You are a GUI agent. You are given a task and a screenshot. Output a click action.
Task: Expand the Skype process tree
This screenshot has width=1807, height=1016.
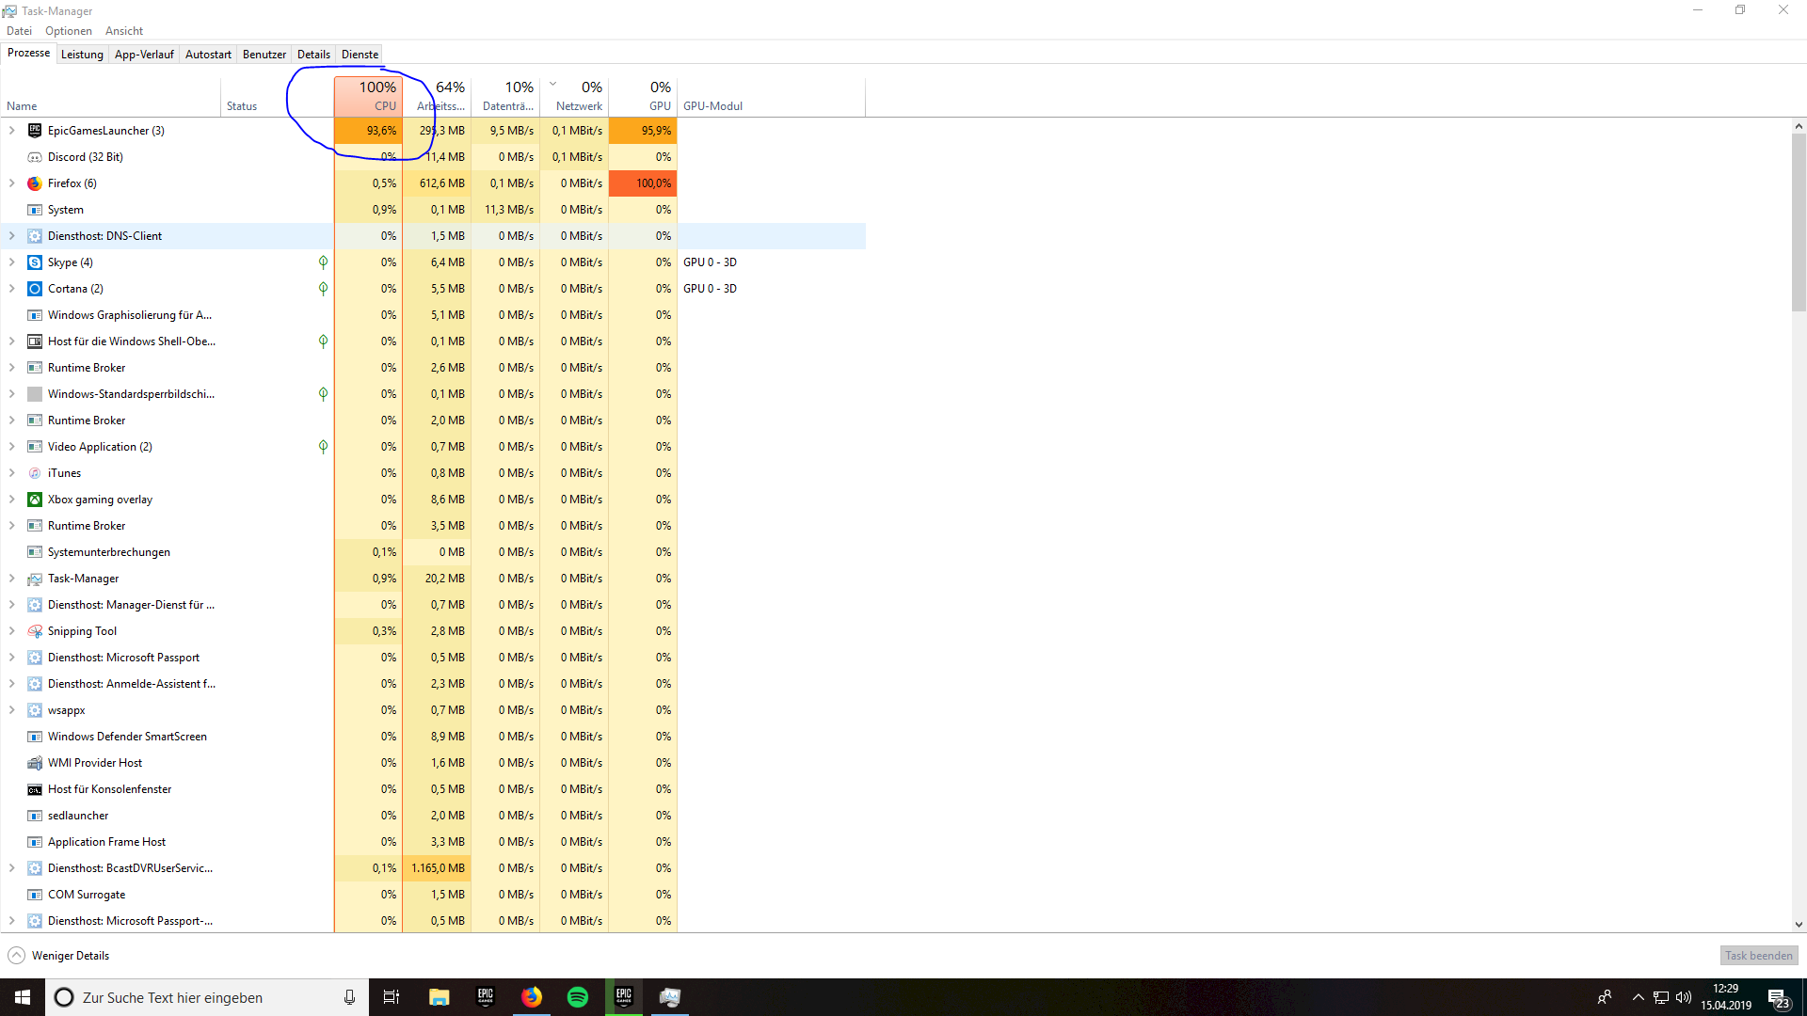(x=12, y=262)
